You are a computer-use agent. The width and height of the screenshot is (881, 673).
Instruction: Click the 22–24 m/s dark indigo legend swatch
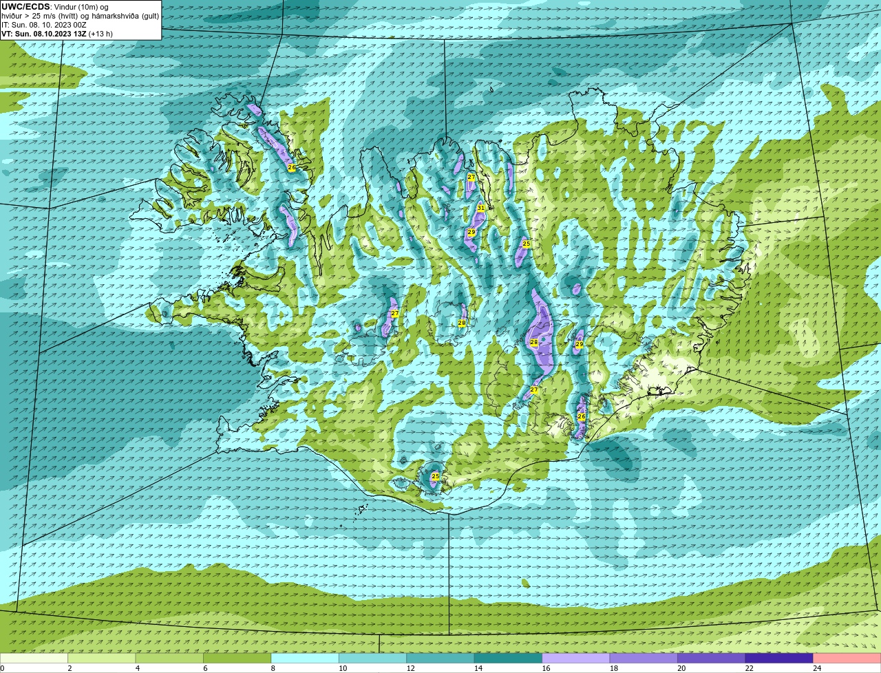click(780, 658)
